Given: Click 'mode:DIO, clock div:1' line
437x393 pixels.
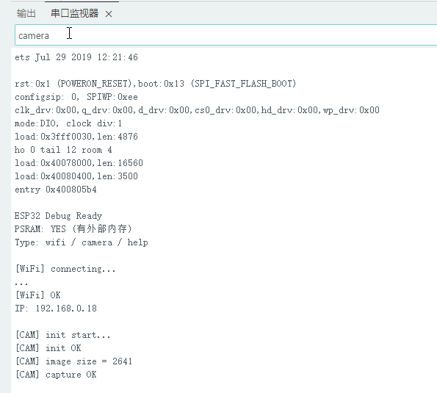Looking at the screenshot, I should [x=68, y=123].
